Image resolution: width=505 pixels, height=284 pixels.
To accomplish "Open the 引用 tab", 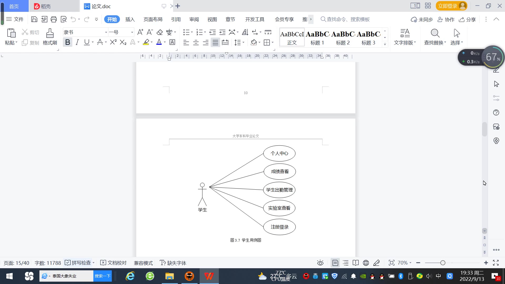I will click(x=176, y=19).
